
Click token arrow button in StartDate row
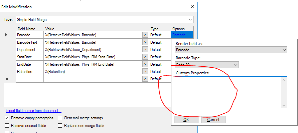tap(145, 57)
